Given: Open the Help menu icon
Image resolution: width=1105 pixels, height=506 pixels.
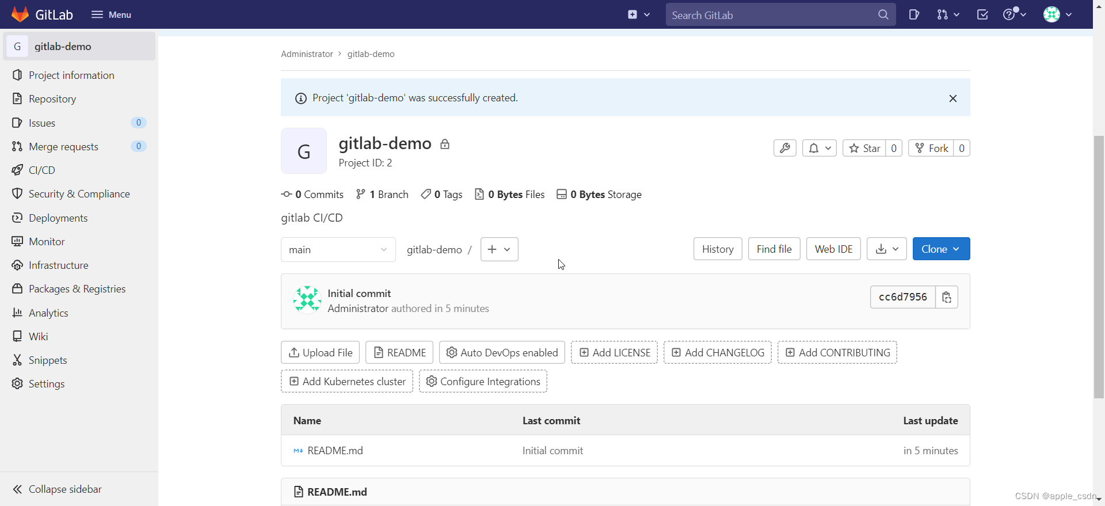Looking at the screenshot, I should pos(1015,14).
